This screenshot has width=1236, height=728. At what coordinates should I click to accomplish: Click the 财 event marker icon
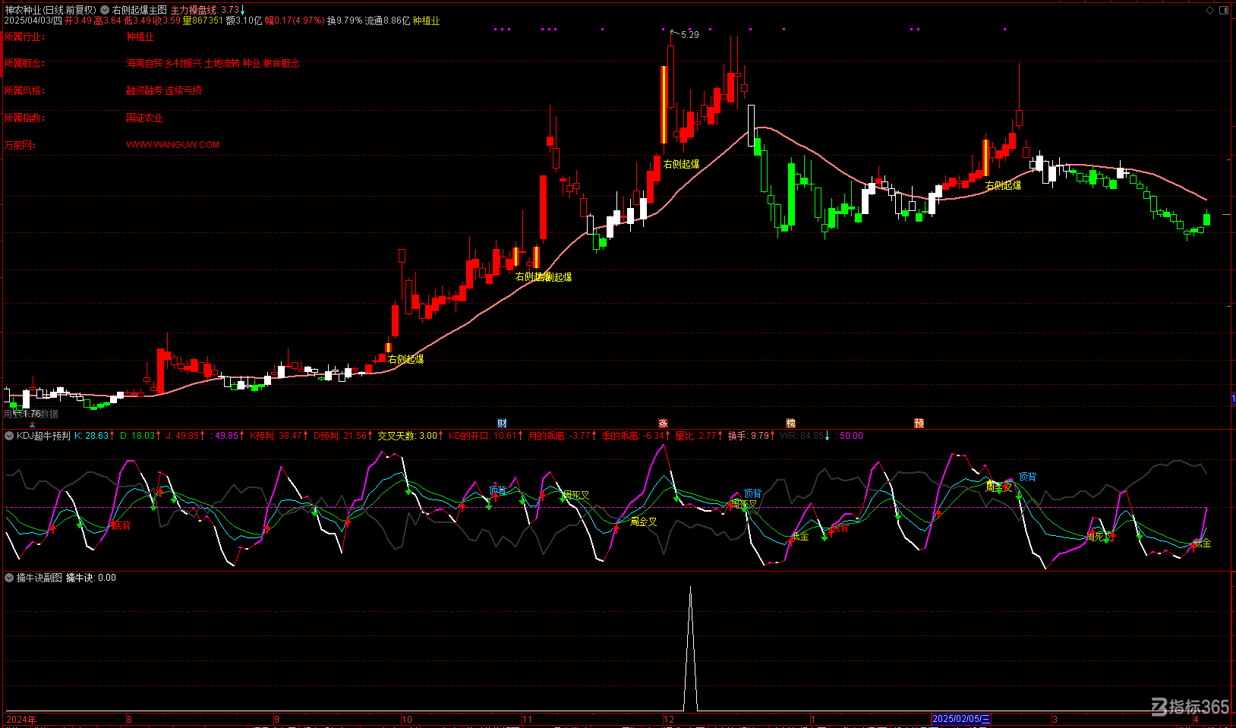click(502, 424)
